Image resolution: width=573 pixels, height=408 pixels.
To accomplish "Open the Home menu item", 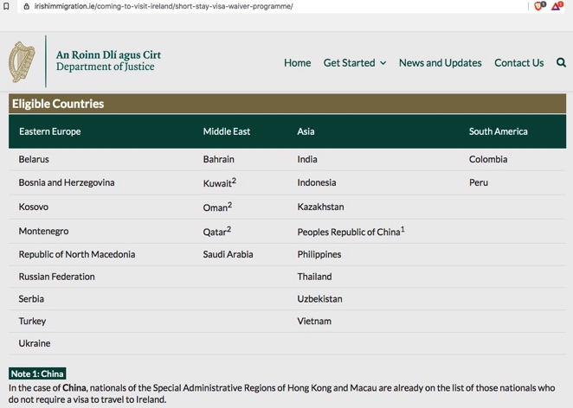I will (x=298, y=63).
